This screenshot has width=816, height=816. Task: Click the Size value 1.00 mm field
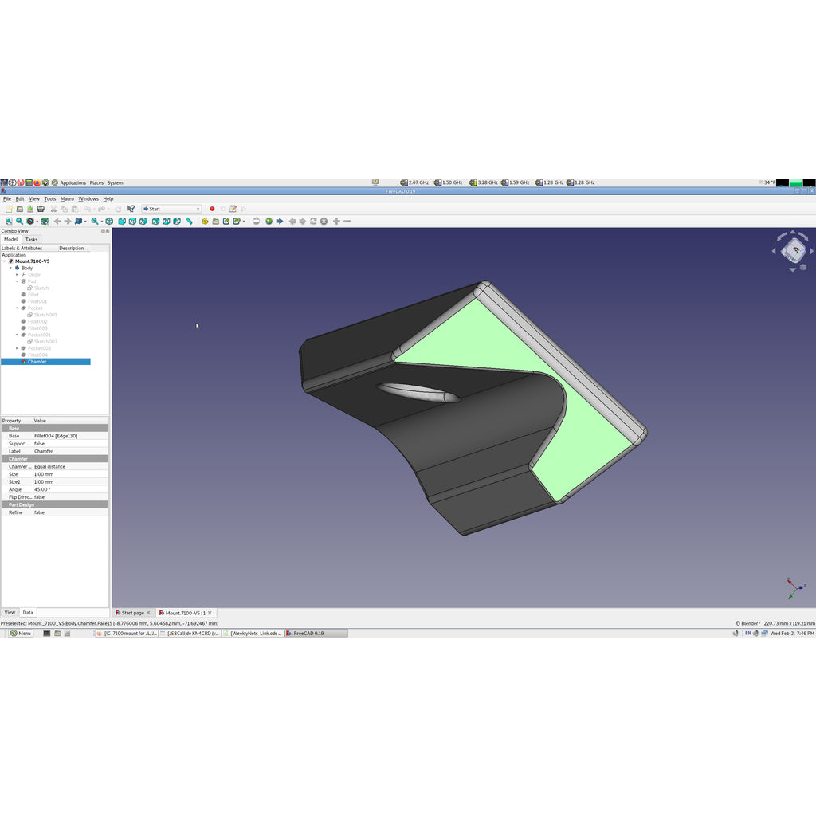[x=70, y=474]
